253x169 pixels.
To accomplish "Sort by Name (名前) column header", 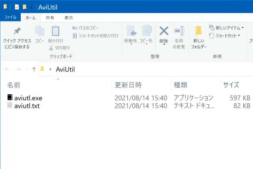I will pos(14,85).
